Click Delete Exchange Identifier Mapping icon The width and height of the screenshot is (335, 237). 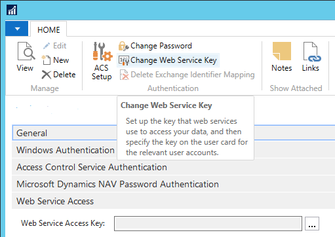pyautogui.click(x=124, y=75)
